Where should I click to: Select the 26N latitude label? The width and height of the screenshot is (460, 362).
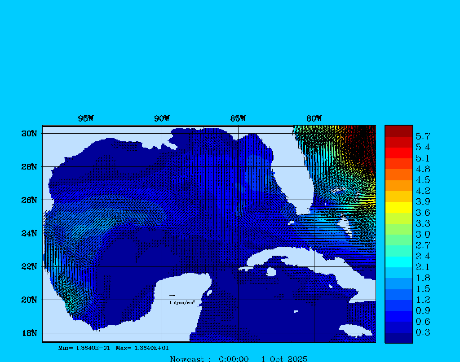(x=31, y=200)
